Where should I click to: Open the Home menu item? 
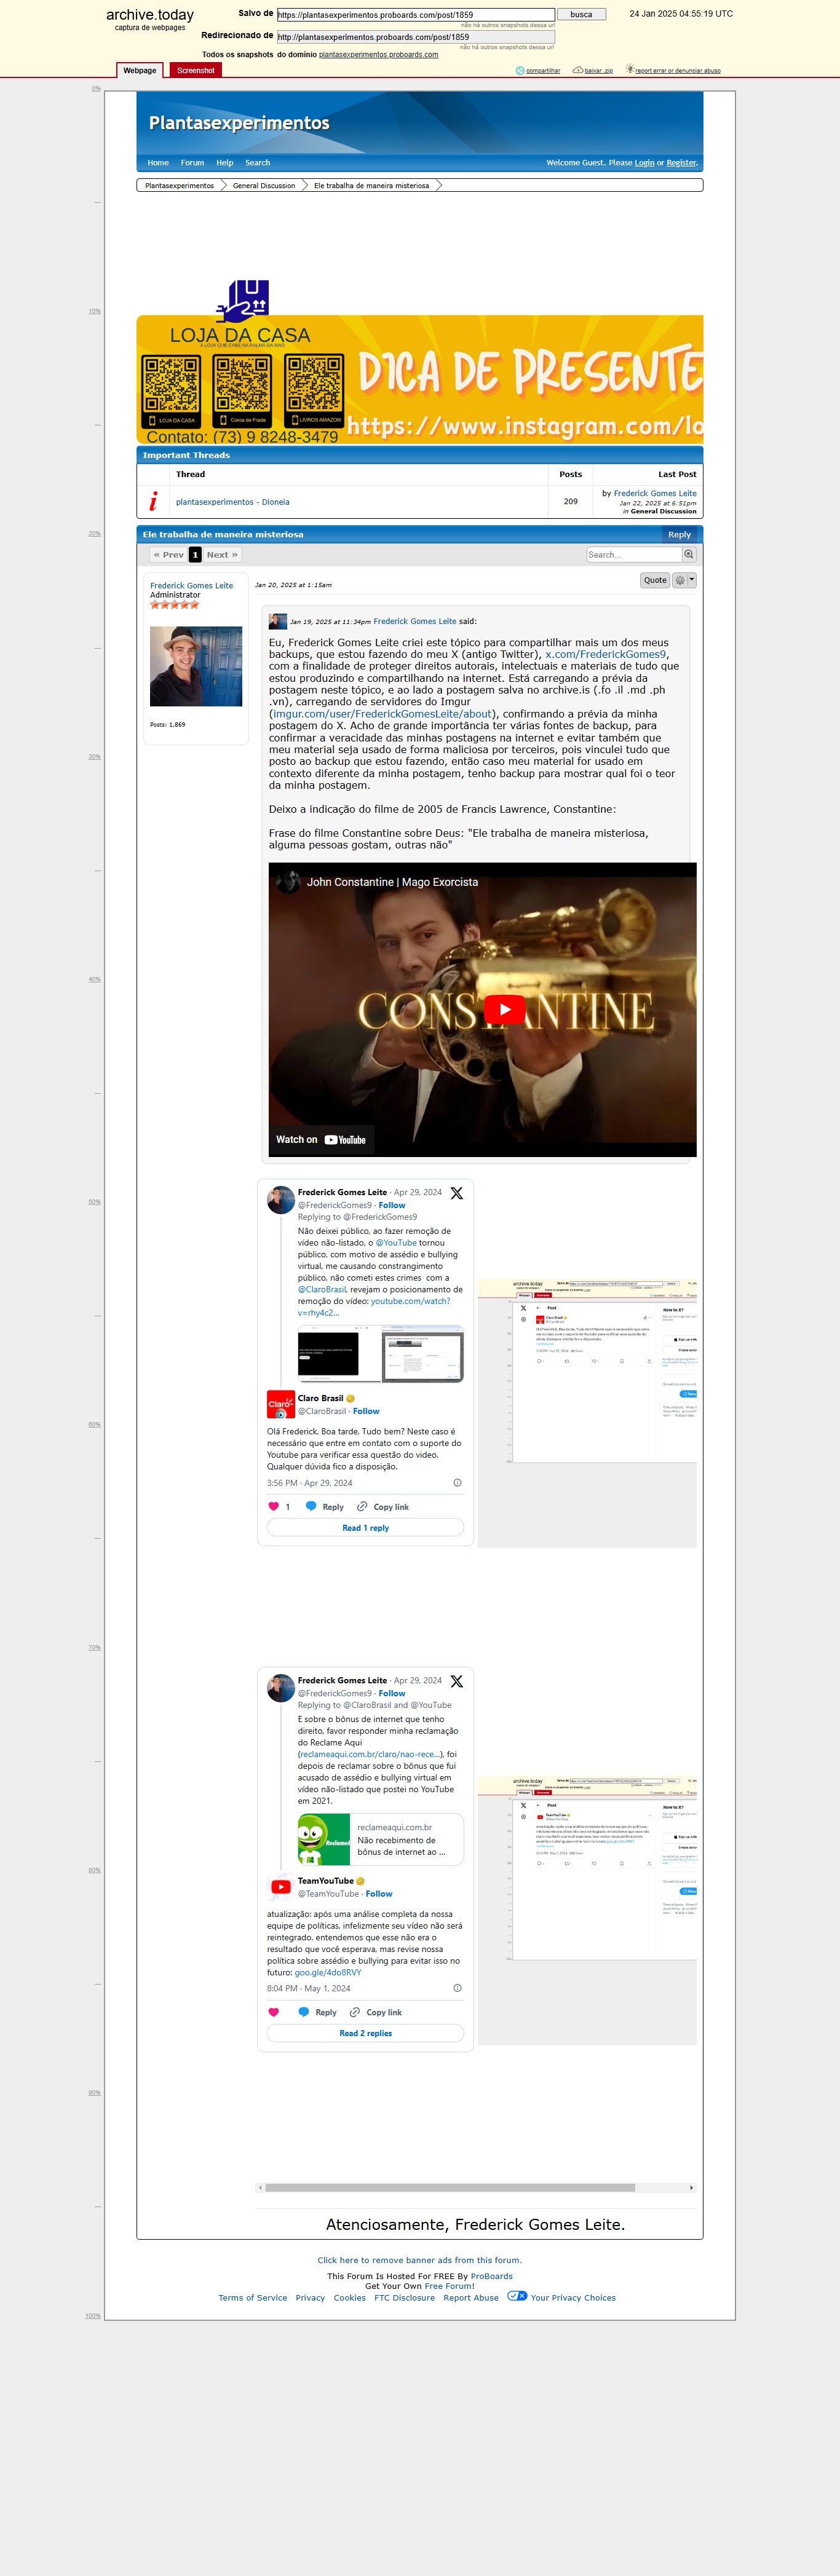(x=158, y=163)
